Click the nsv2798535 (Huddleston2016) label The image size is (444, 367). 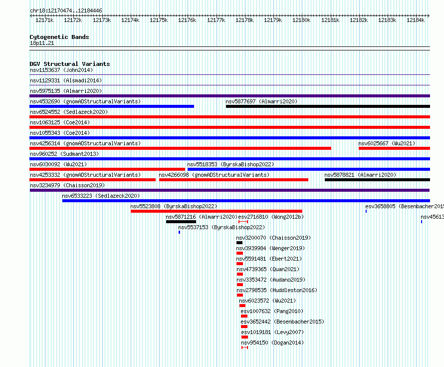click(277, 290)
